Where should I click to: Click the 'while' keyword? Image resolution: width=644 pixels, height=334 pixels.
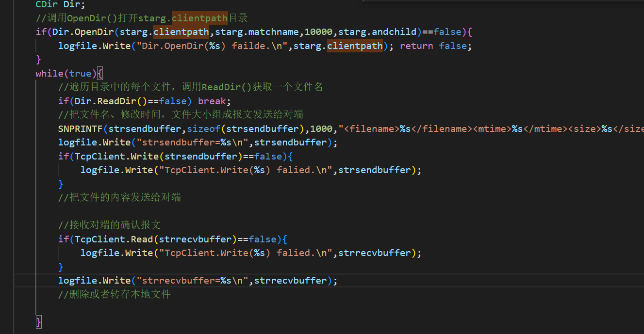click(50, 74)
